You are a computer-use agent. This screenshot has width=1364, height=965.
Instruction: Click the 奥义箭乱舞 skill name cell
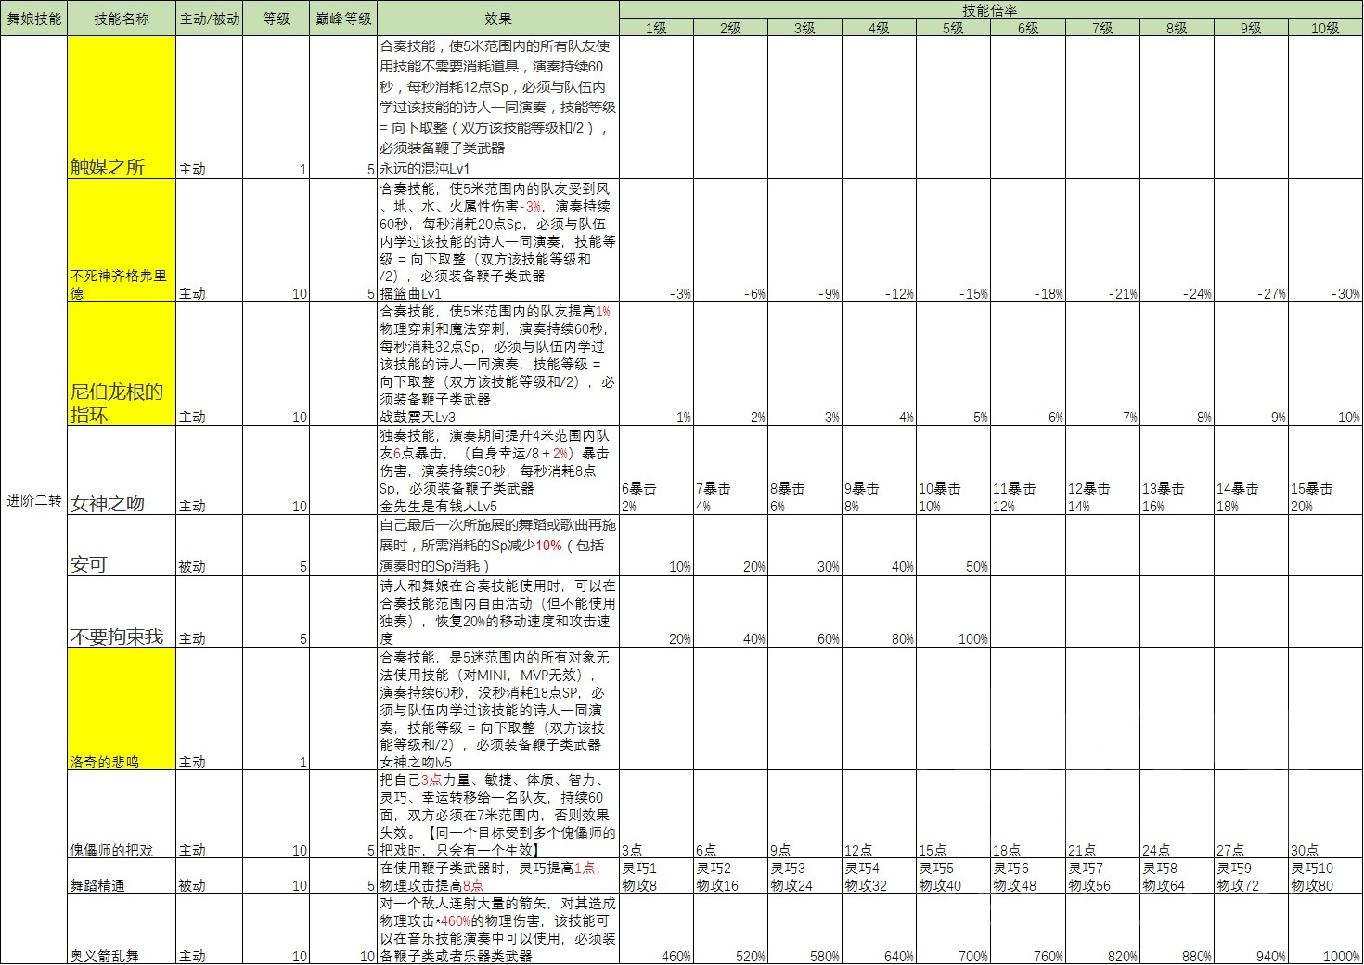tap(122, 929)
